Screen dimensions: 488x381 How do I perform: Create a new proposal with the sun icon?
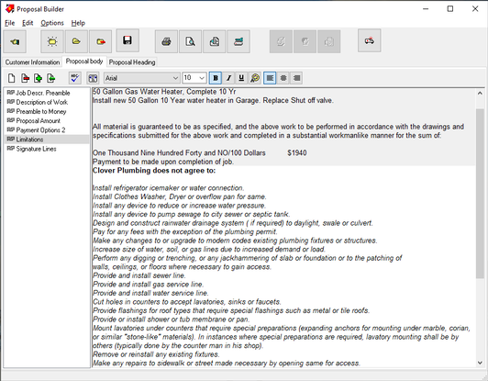tap(52, 41)
